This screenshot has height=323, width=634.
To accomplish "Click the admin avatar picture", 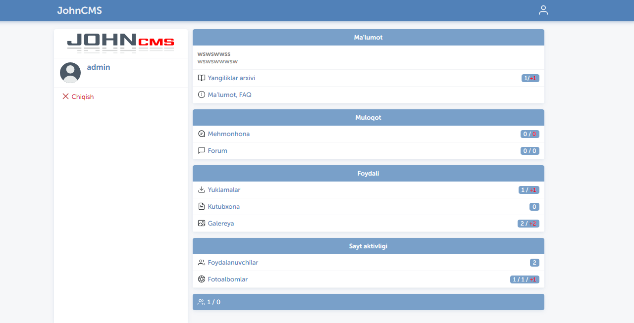I will click(x=70, y=73).
